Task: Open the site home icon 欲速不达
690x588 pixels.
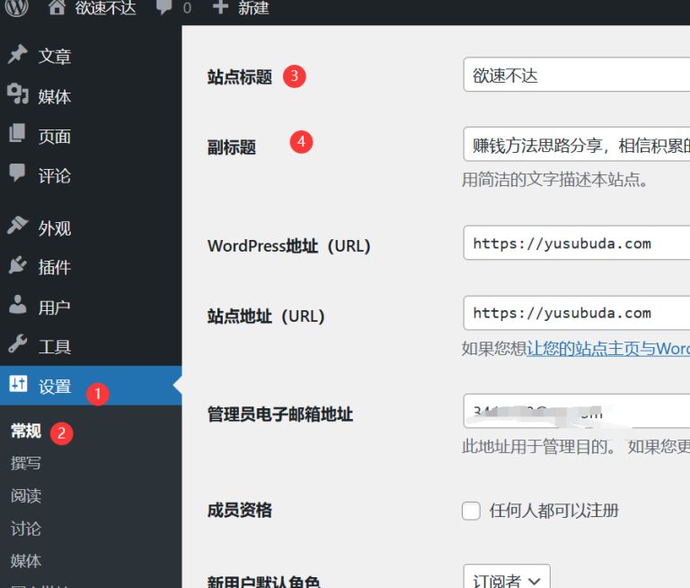Action: tap(57, 8)
